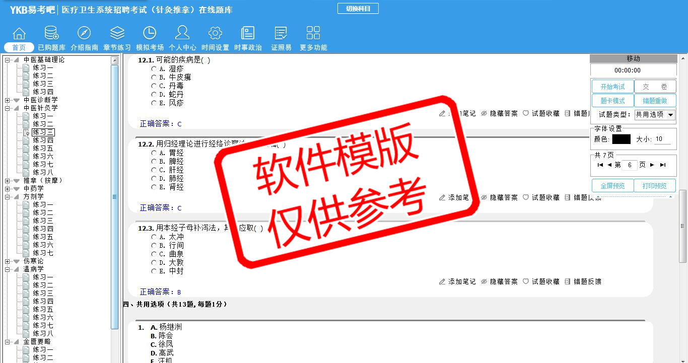Click the page number input field
The height and width of the screenshot is (363, 688).
pyautogui.click(x=630, y=165)
